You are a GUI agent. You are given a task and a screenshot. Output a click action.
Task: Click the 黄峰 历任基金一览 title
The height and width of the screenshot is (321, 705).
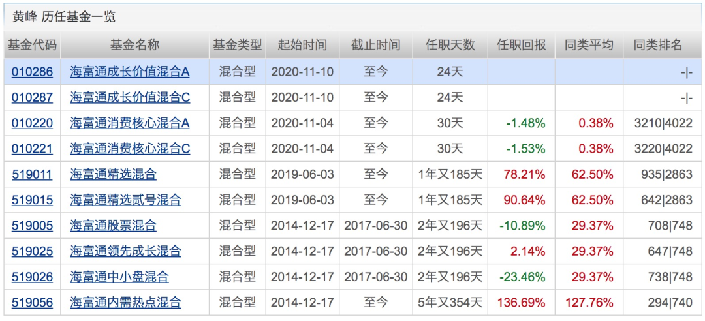click(63, 17)
